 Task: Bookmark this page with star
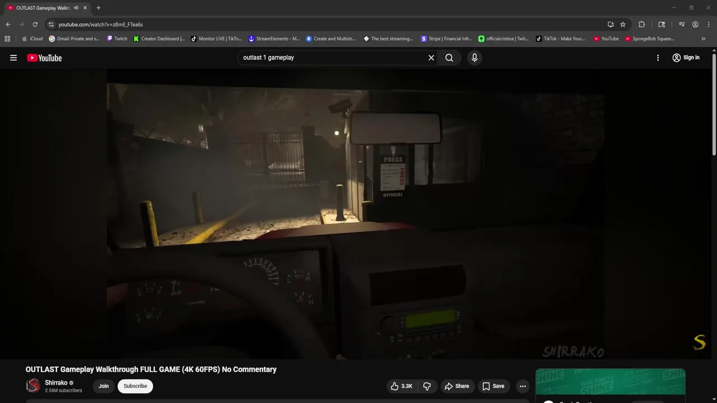623,25
